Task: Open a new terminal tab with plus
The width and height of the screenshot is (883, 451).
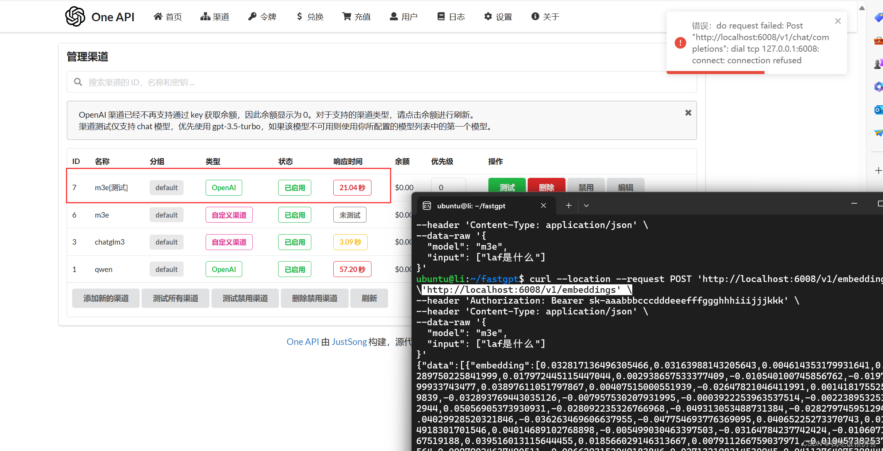Action: 569,206
